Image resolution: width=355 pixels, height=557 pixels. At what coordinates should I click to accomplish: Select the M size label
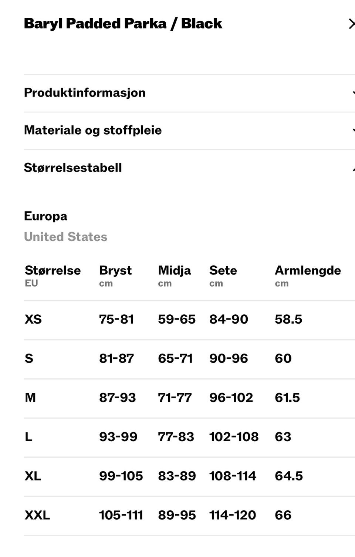(30, 398)
